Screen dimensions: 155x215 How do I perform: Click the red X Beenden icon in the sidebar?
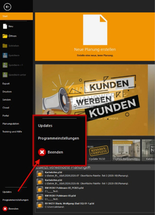(x=5, y=209)
